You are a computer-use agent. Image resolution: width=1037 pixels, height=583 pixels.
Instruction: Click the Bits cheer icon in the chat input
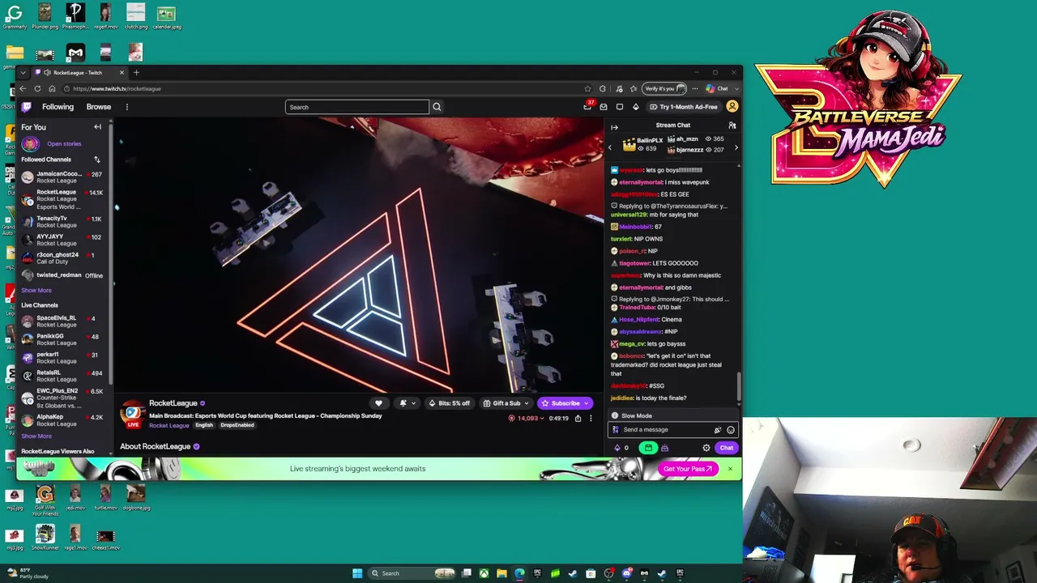point(717,430)
